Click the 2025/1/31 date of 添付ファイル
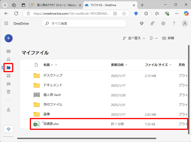Screen dimensions: 191x142 point(118,105)
